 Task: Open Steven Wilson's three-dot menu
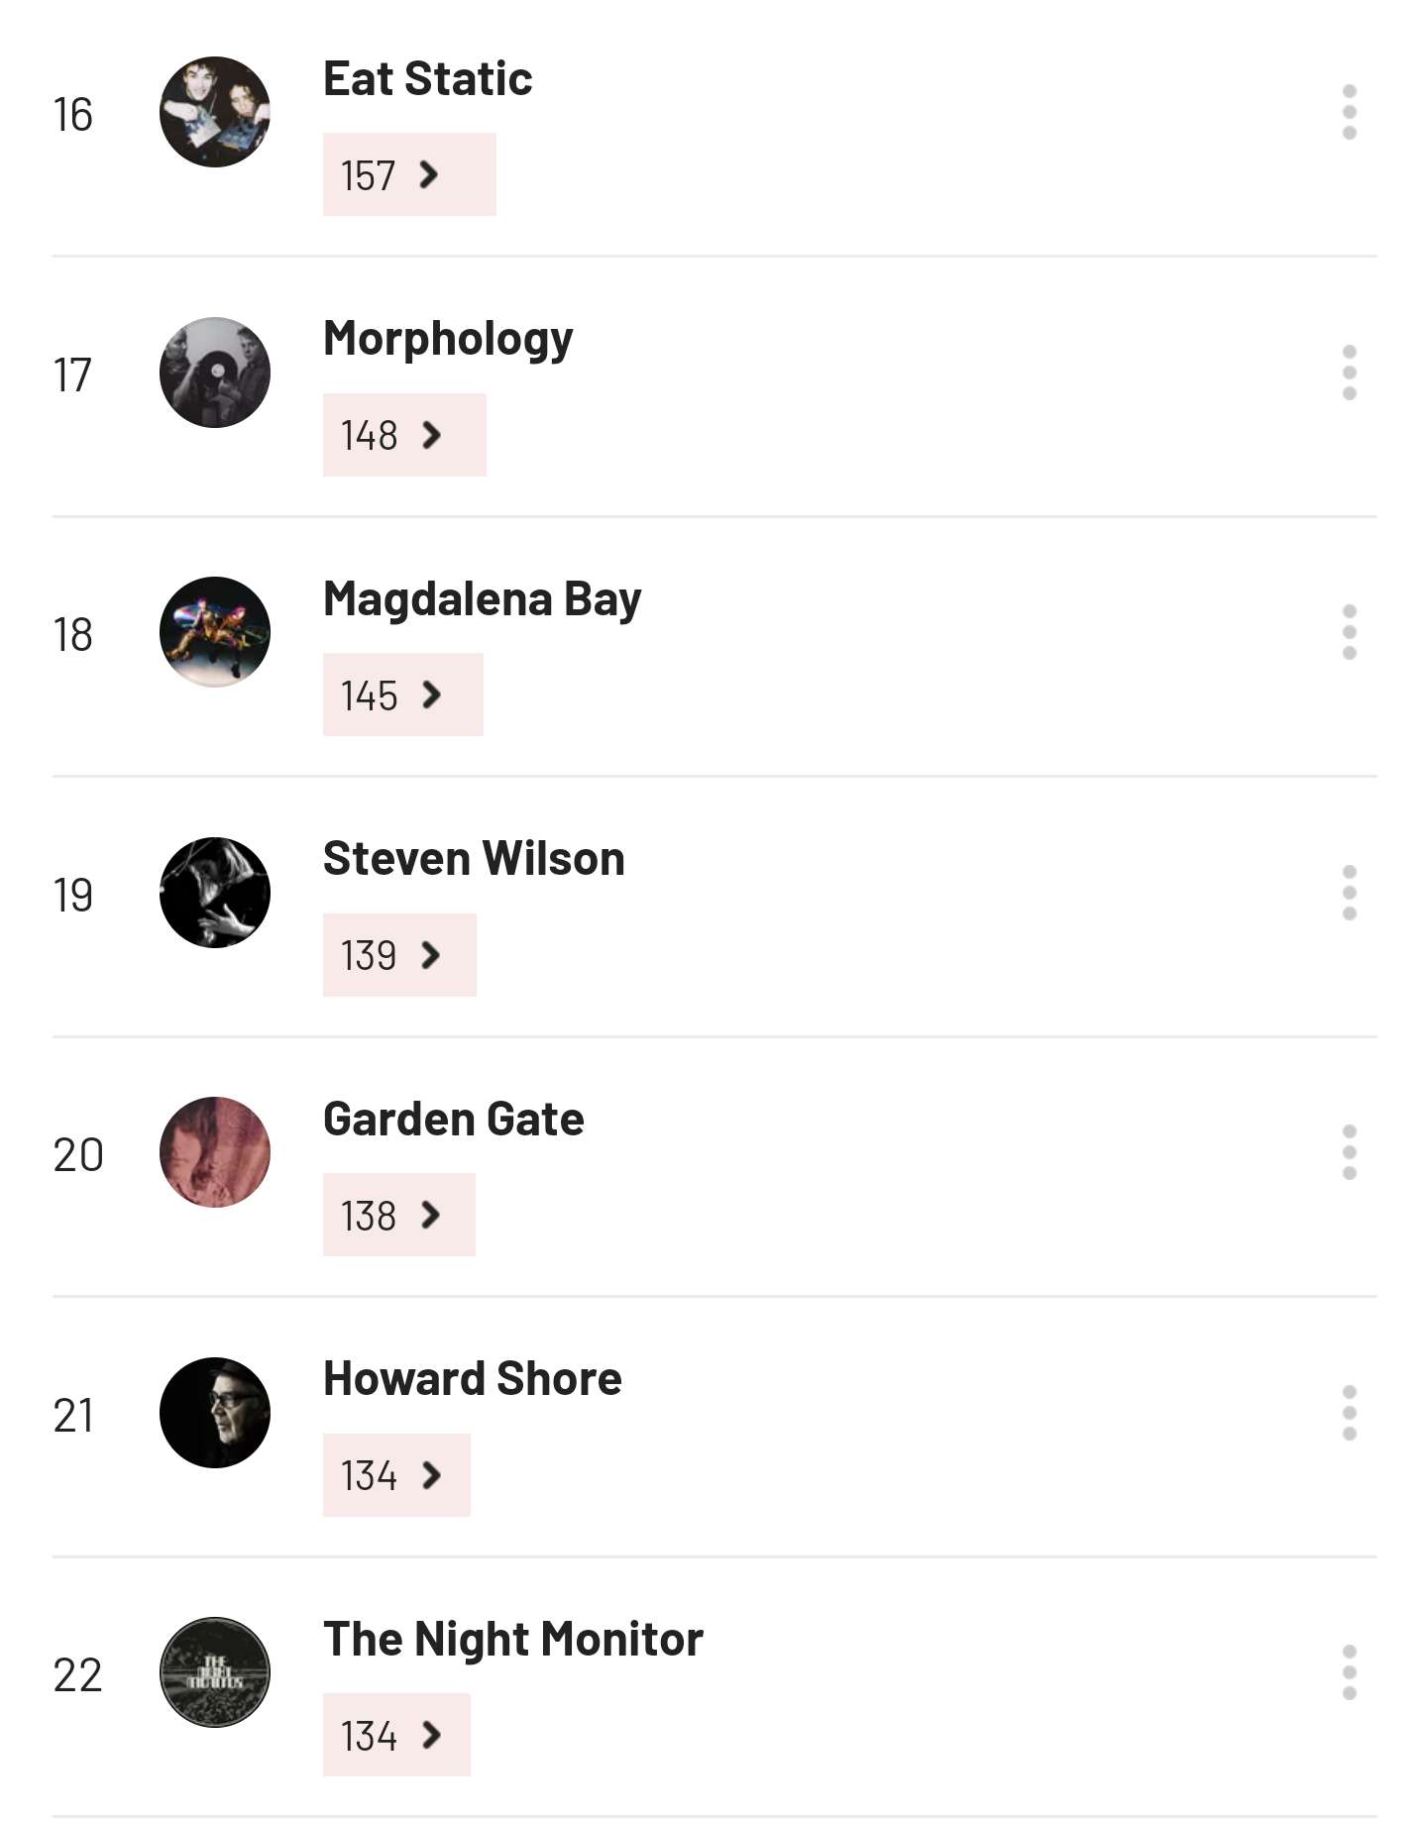coord(1349,893)
